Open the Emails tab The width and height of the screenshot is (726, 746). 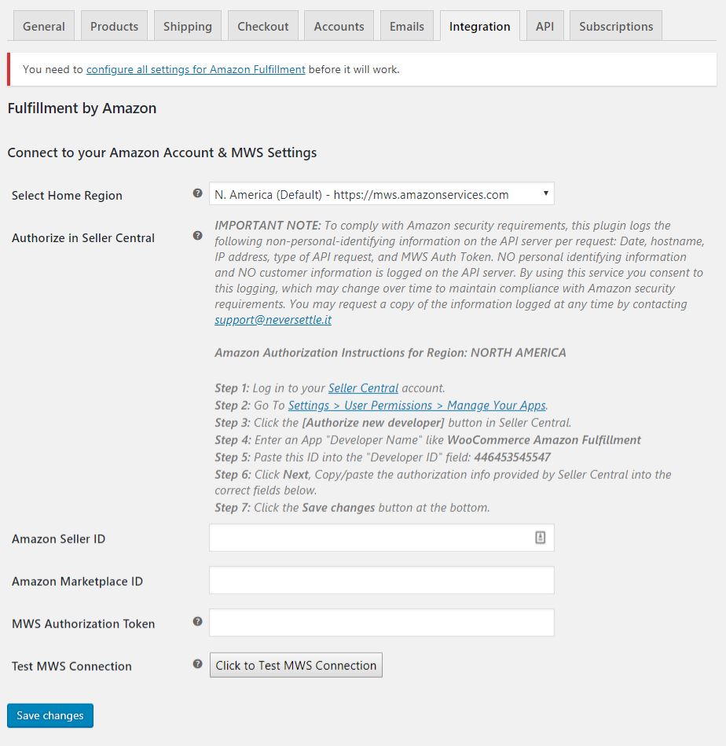406,25
